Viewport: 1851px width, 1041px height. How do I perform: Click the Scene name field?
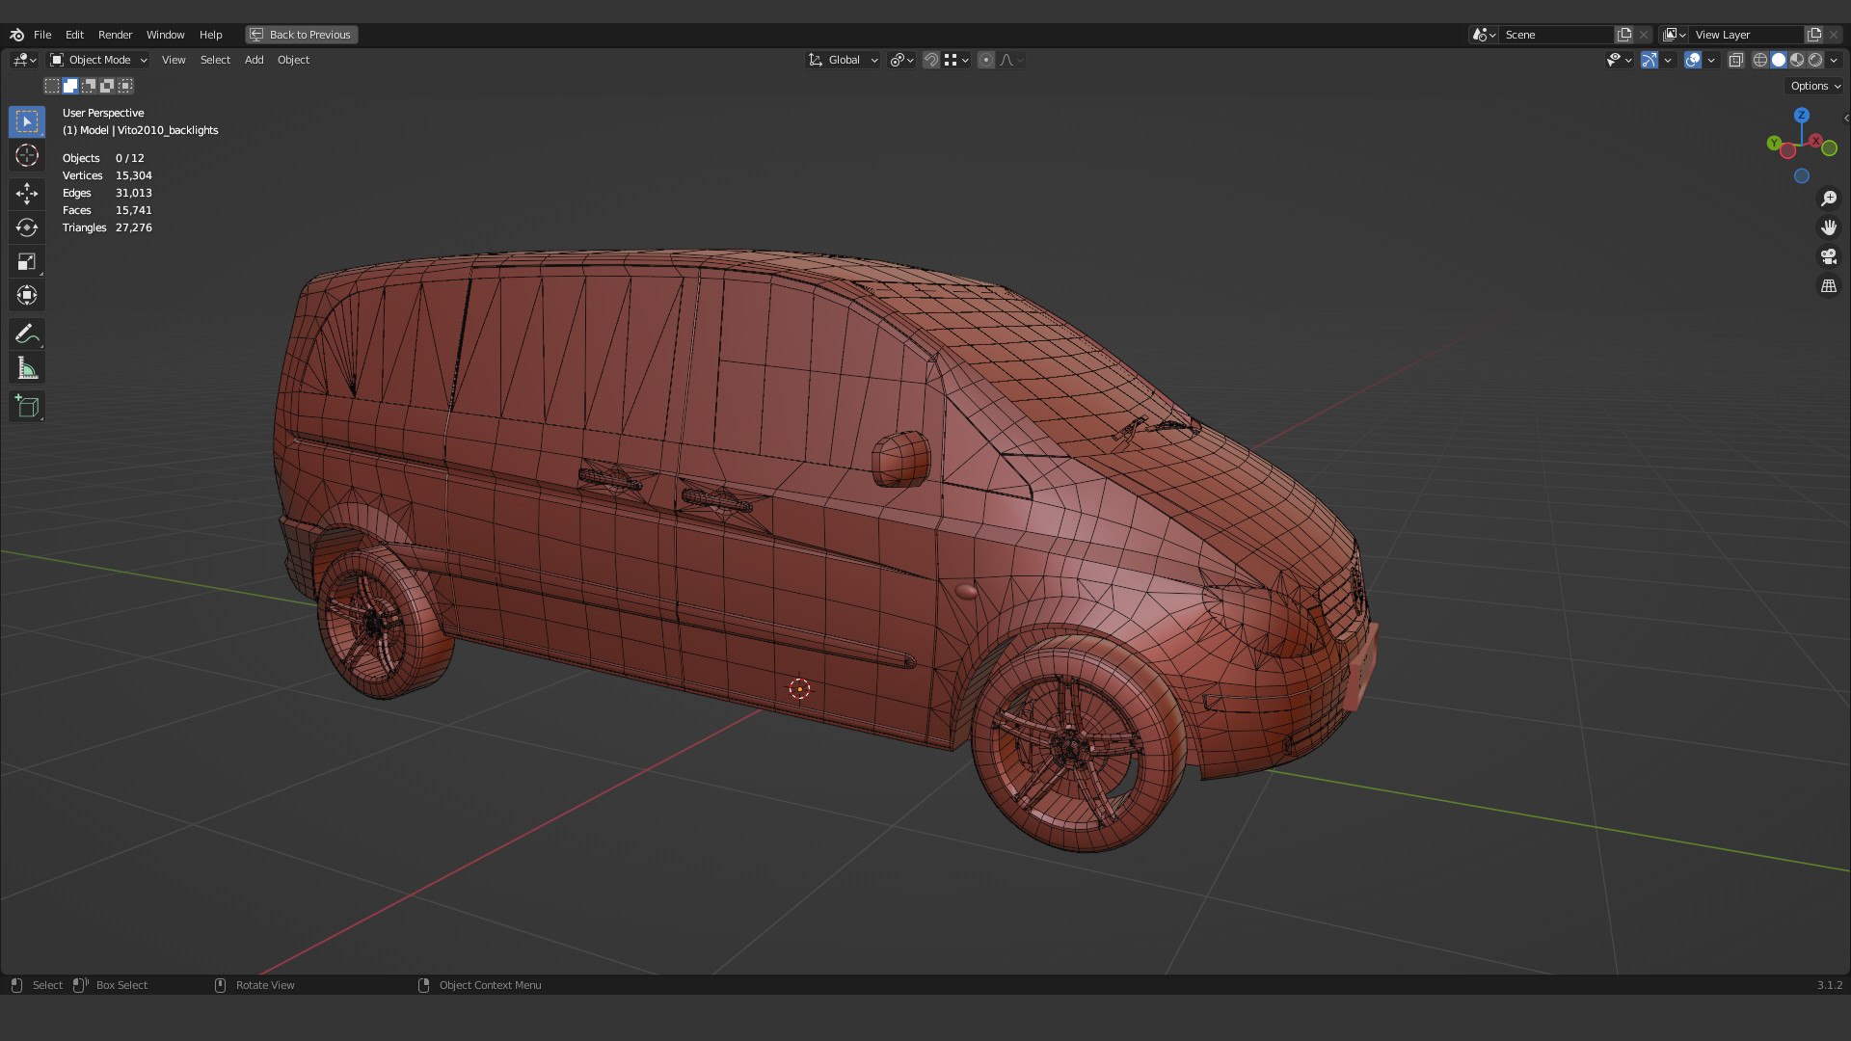click(x=1557, y=35)
